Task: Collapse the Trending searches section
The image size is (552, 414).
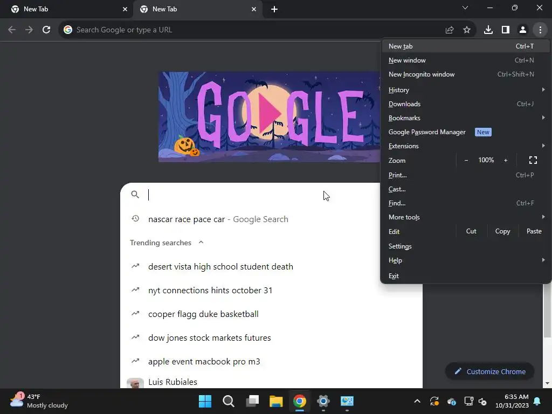Action: click(x=201, y=243)
